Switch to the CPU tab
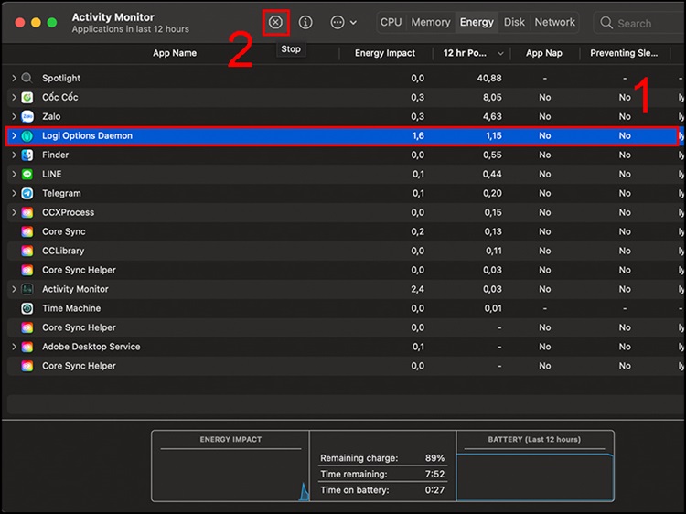This screenshot has width=686, height=514. tap(391, 22)
